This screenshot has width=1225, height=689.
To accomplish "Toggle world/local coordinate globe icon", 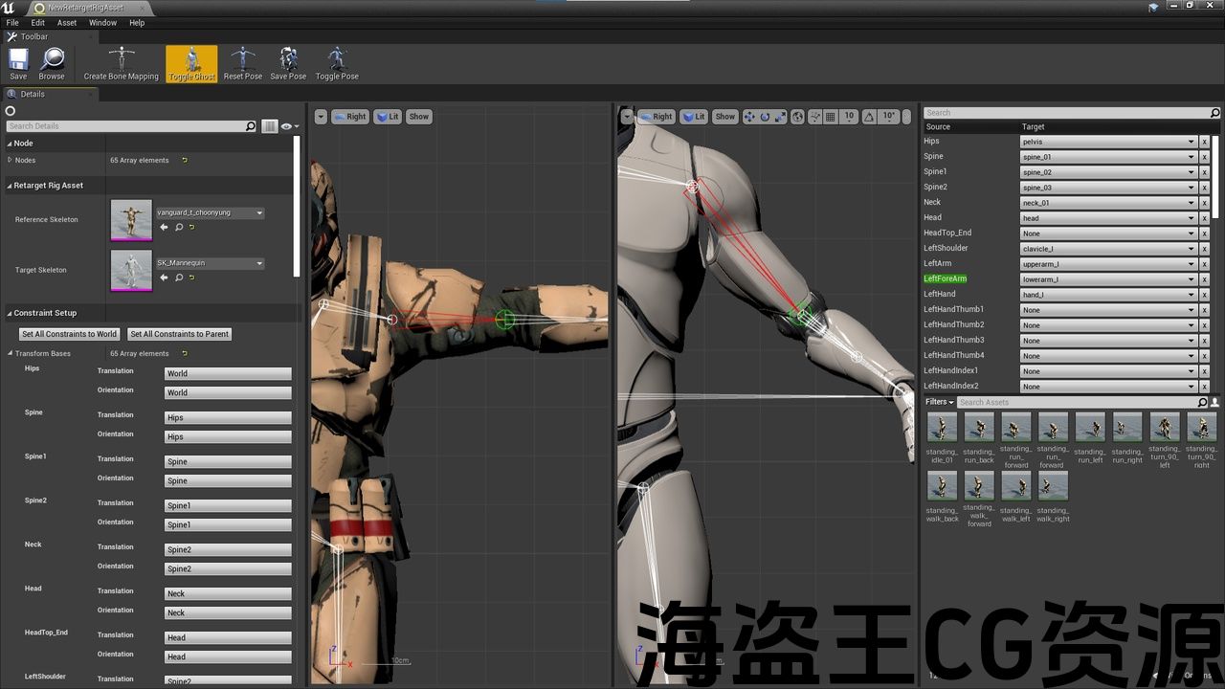I will tap(798, 117).
